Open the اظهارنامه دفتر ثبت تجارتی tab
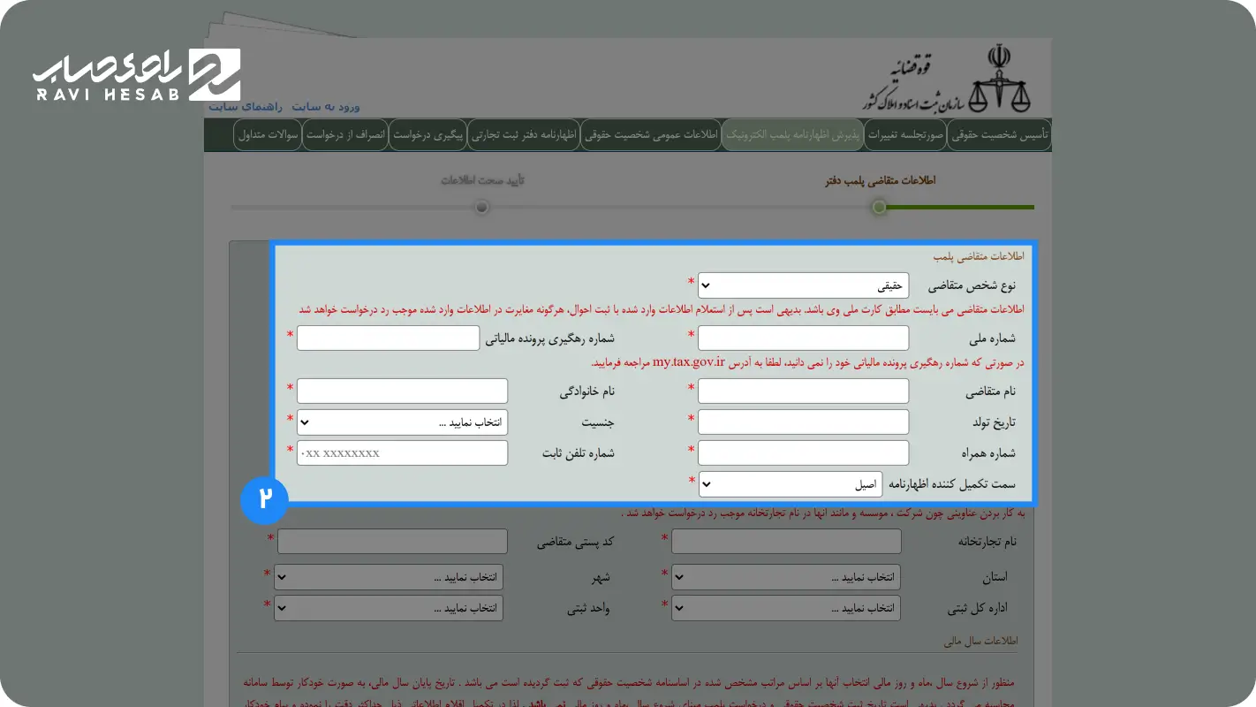This screenshot has width=1256, height=707. pos(524,135)
